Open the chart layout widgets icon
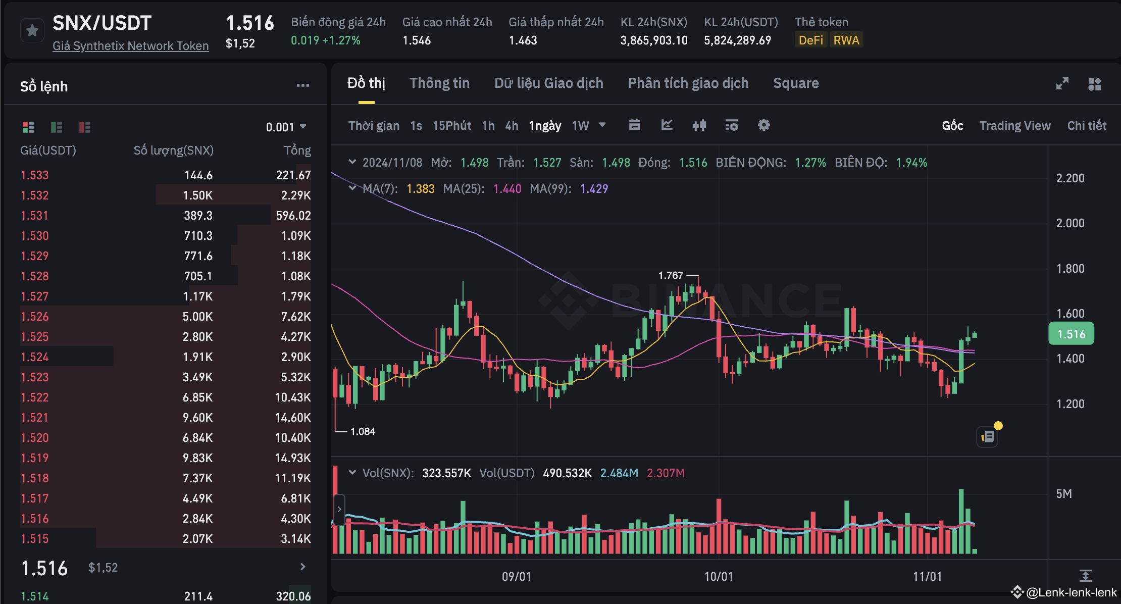Viewport: 1121px width, 604px height. [1094, 84]
